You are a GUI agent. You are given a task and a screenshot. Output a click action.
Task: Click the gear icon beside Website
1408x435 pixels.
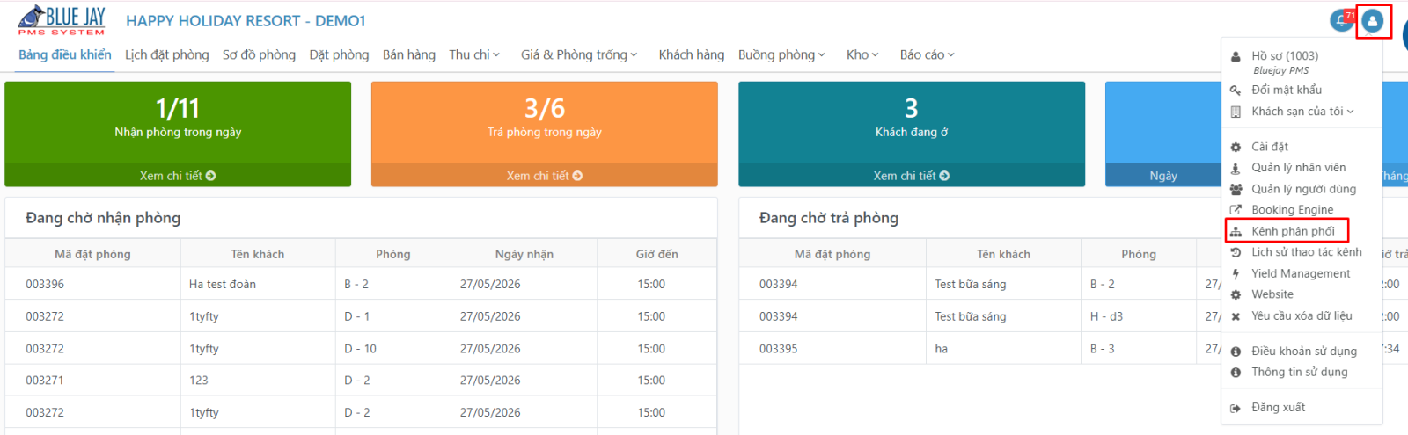(x=1236, y=295)
